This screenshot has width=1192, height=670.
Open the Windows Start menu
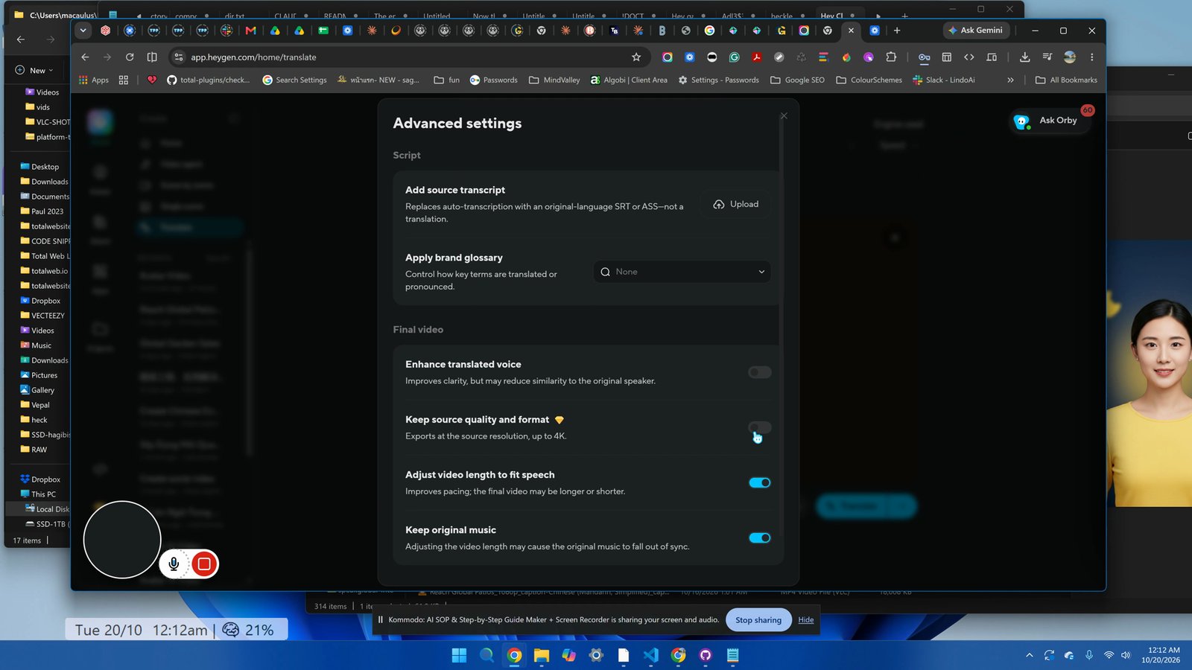pos(459,655)
